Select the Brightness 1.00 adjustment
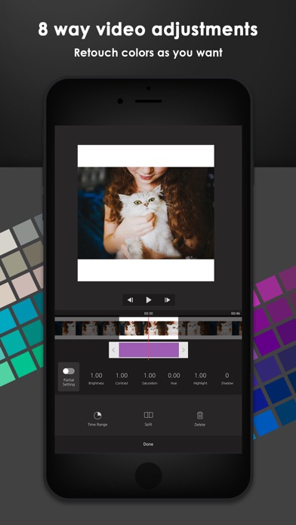Viewport: 296px width, 525px height. click(x=96, y=379)
